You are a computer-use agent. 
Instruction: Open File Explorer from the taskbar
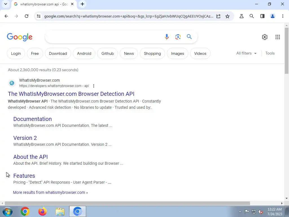[60, 212]
